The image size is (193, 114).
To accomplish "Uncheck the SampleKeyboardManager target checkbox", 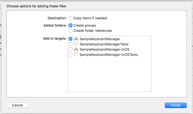I will click(71, 39).
